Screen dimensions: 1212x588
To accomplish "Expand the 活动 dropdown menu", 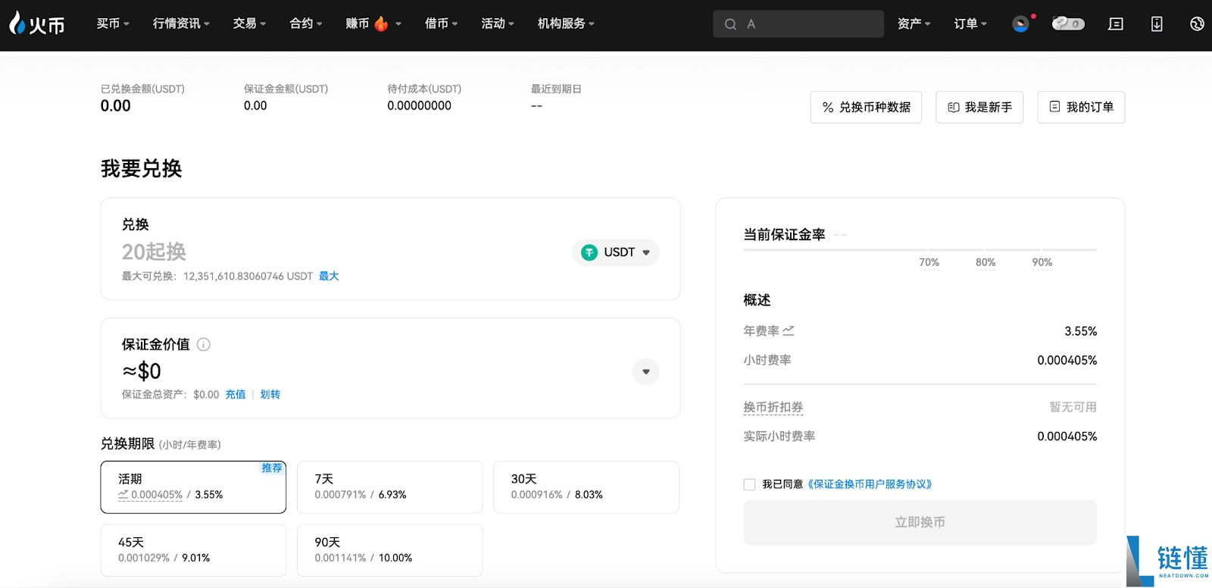I will (498, 23).
